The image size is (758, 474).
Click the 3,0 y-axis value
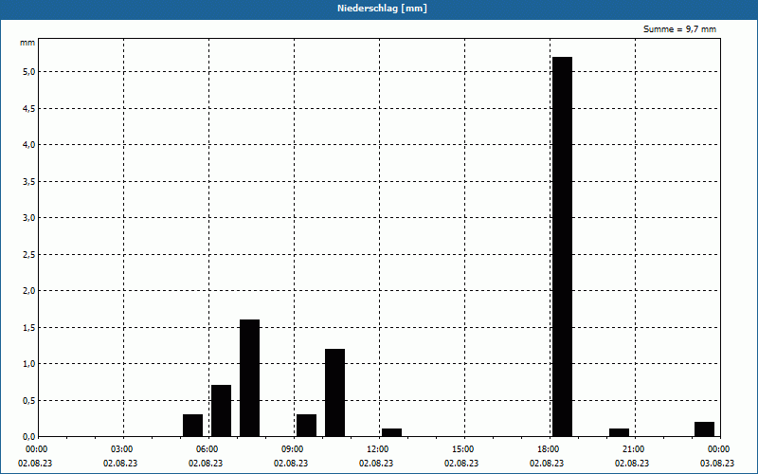[28, 218]
